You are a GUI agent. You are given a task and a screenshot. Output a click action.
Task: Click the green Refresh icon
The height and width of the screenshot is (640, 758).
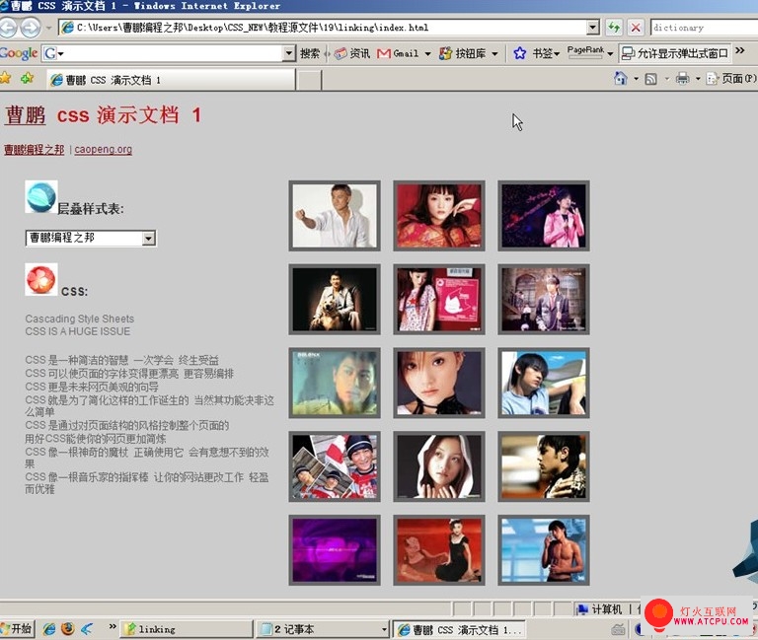(614, 28)
